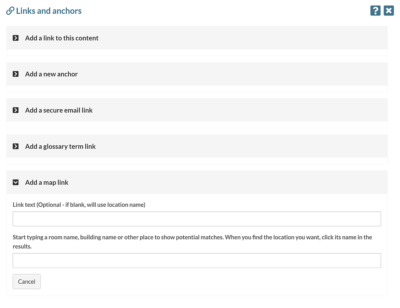Screen dimensions: 400x308
Task: Click the Link text (Optional) label
Action: (x=79, y=204)
